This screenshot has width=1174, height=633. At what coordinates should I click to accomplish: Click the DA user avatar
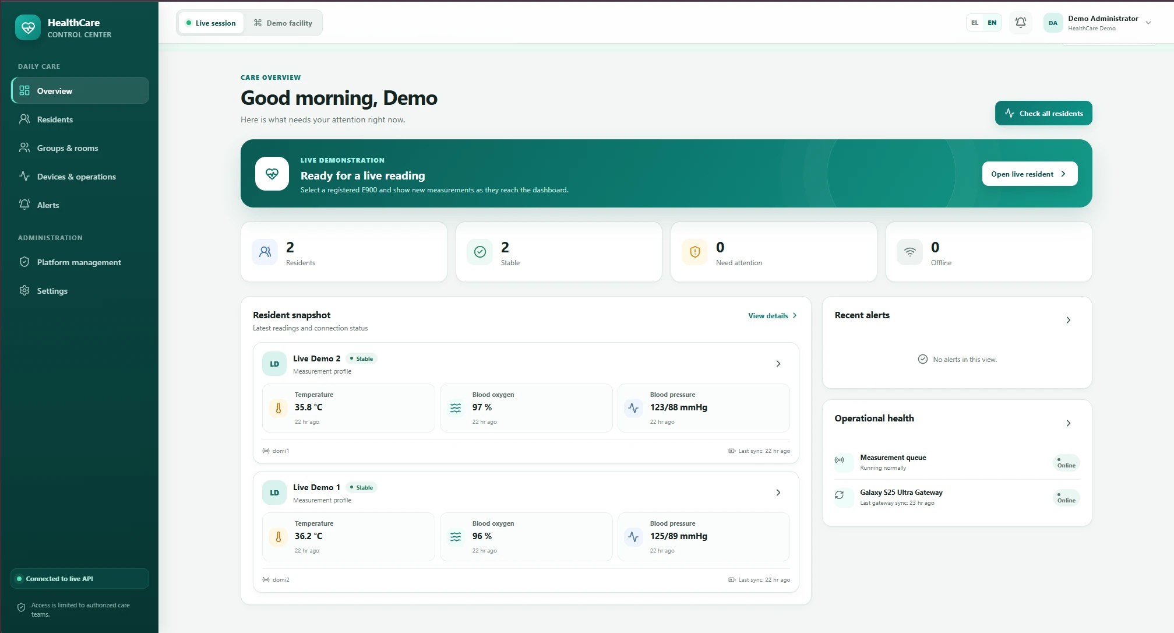(1053, 23)
